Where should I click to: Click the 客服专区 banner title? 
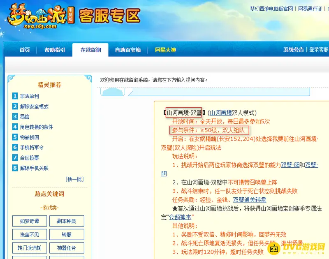click(x=109, y=16)
